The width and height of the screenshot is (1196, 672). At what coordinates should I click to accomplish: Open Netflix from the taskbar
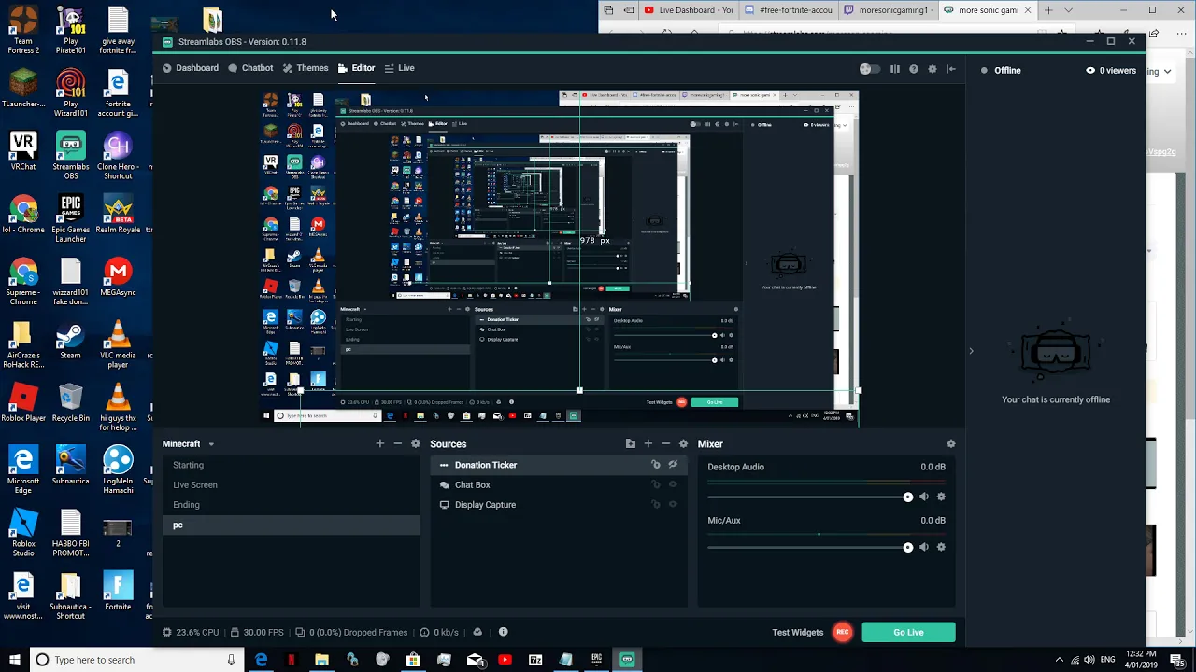(292, 660)
